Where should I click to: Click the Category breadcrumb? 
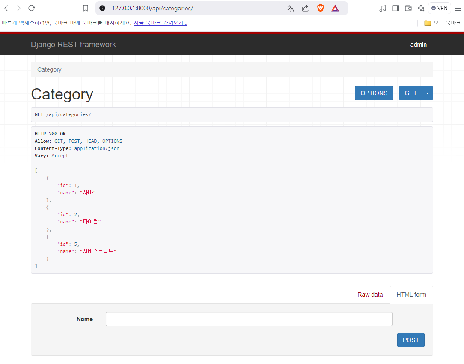pyautogui.click(x=49, y=69)
